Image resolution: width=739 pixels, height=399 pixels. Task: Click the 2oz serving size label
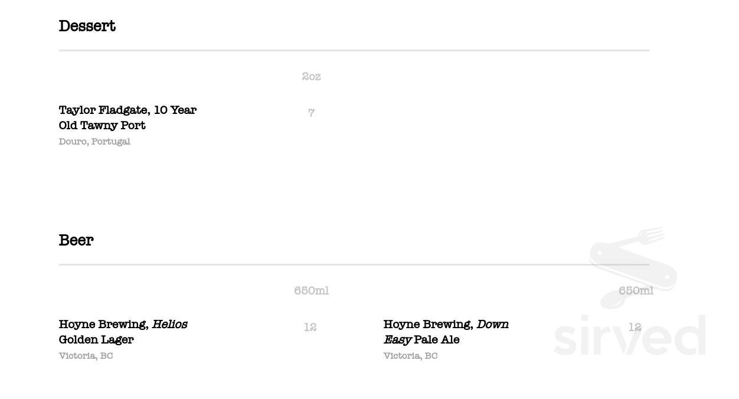311,76
